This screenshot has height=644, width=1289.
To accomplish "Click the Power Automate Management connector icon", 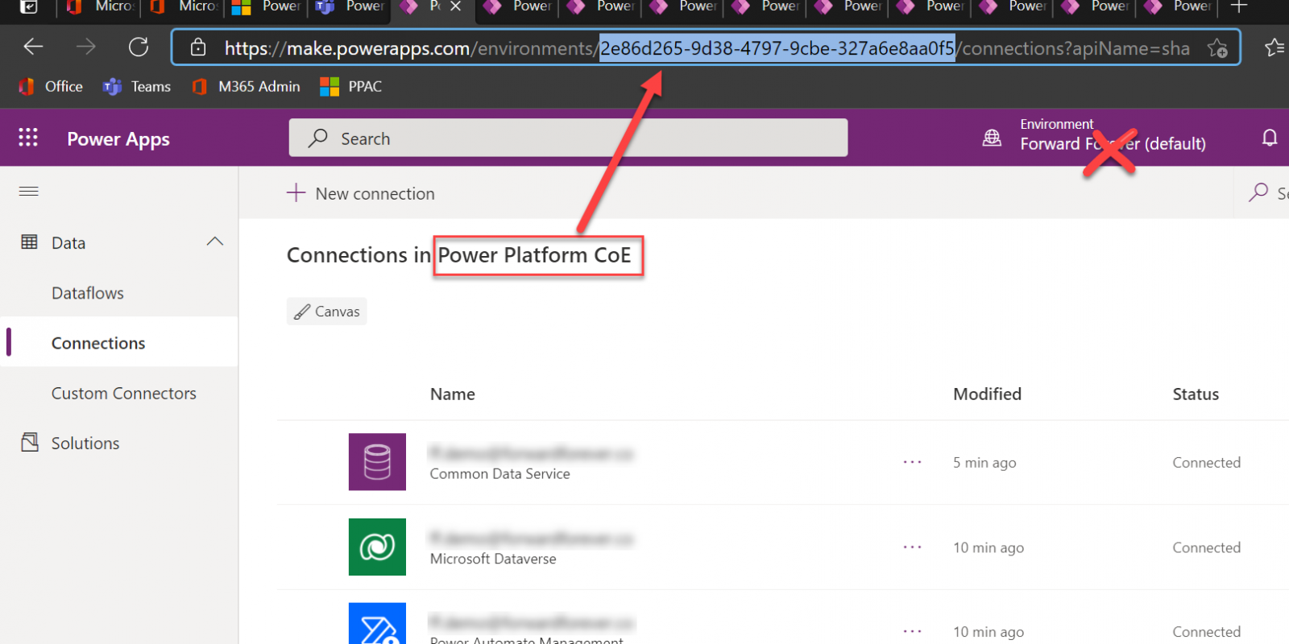I will 377,624.
